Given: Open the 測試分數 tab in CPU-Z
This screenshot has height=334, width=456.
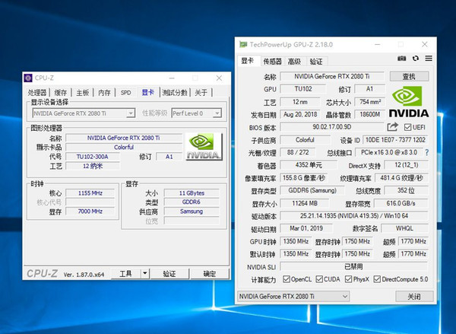Looking at the screenshot, I should 175,93.
